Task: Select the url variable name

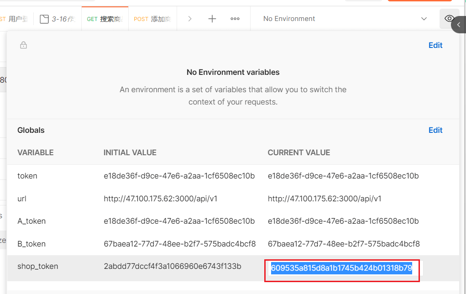Action: (22, 199)
